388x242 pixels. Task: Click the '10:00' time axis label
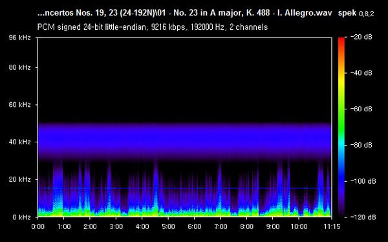pyautogui.click(x=299, y=226)
